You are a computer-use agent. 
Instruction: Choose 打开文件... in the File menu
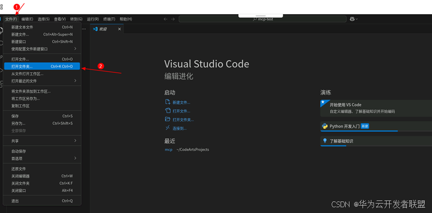click(x=42, y=59)
